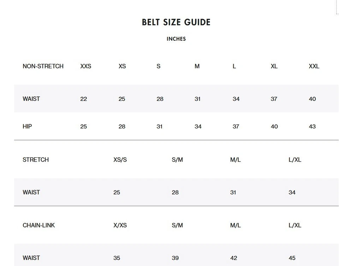Click the STRETCH section heading

point(36,160)
